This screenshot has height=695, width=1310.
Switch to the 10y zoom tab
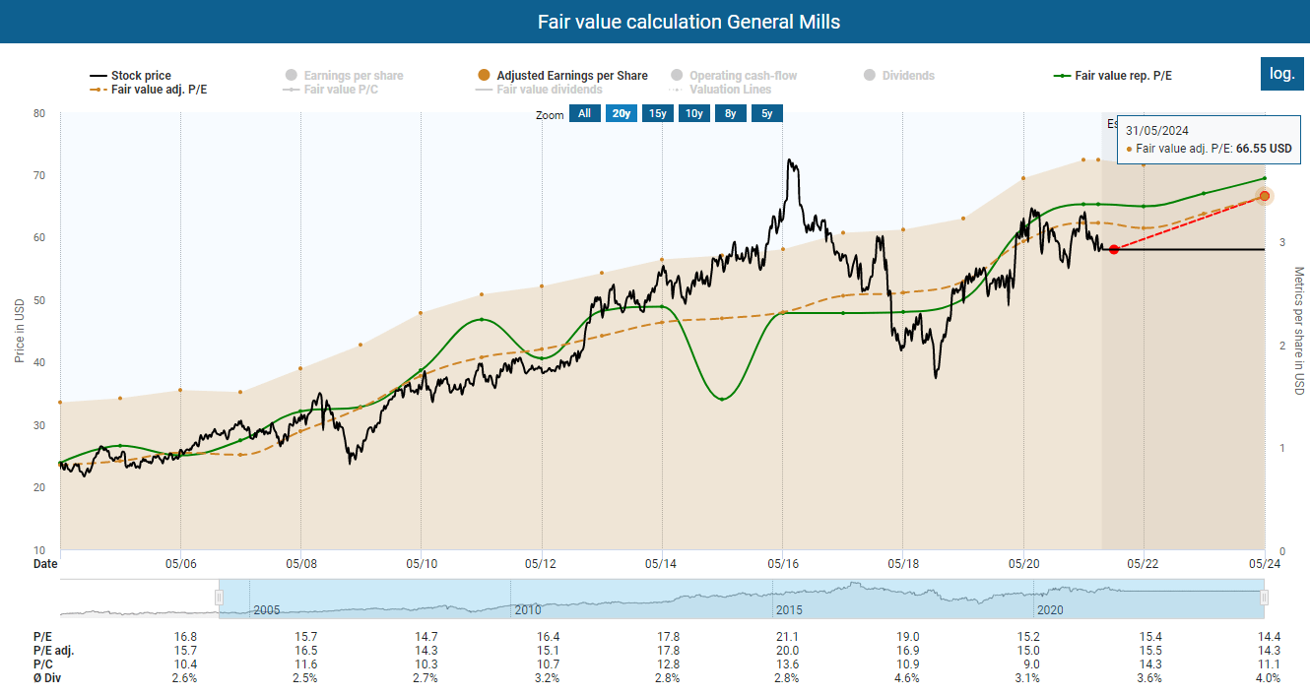pyautogui.click(x=693, y=113)
